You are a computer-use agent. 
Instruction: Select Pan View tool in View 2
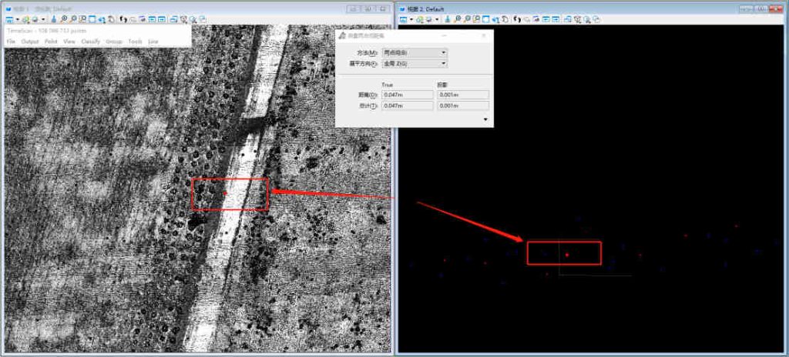point(505,19)
